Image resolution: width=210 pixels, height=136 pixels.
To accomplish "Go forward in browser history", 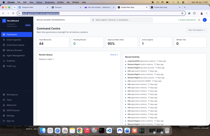I will pos(8,13).
